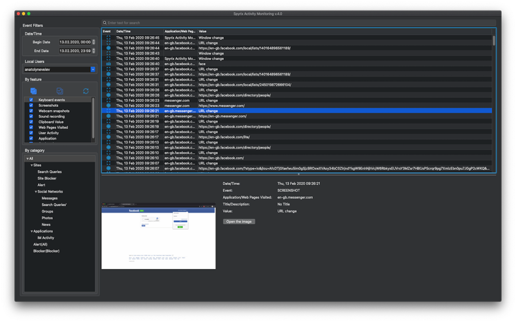Click the Check all features icon
Screen dimensions: 516x322
(x=34, y=91)
